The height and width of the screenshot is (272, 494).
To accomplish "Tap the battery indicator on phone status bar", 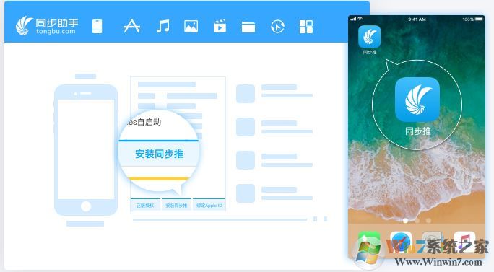I will pyautogui.click(x=479, y=19).
